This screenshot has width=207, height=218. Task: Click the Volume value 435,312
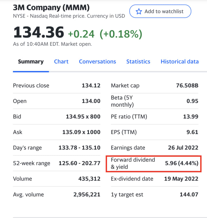click(x=89, y=179)
